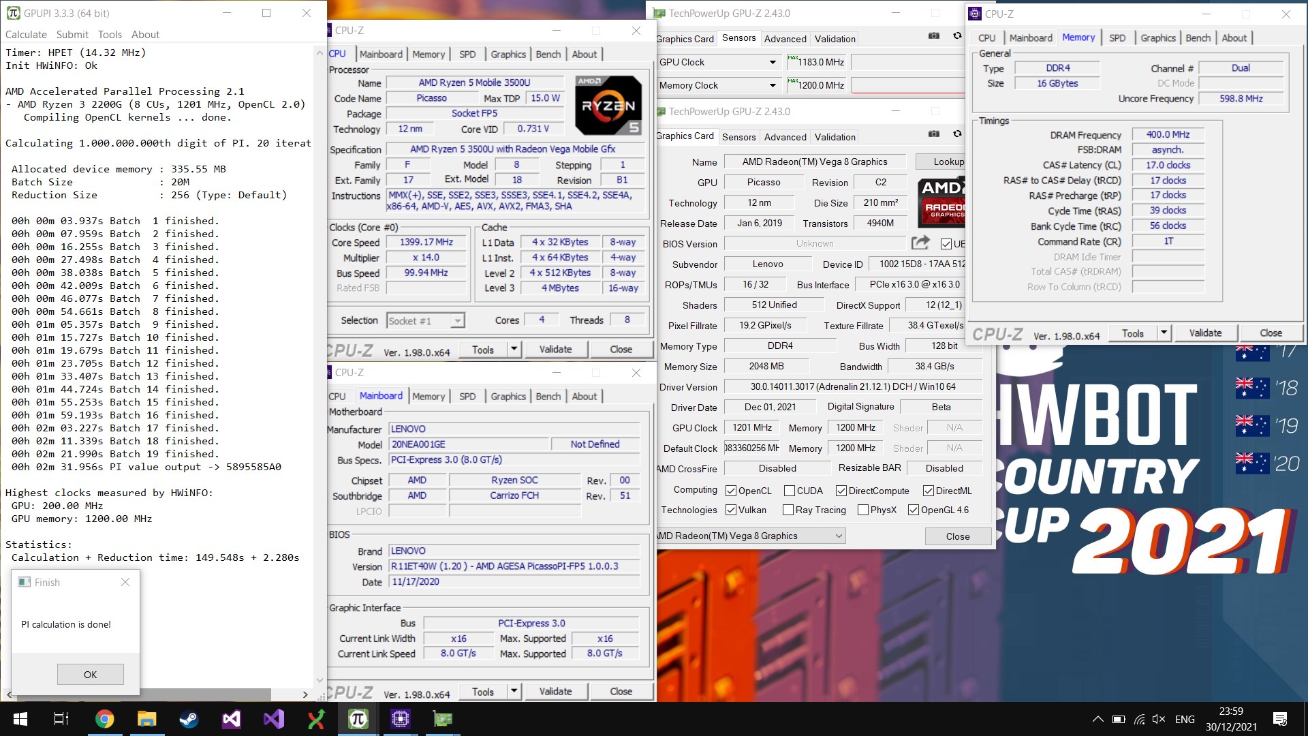Toggle the DirectML checkbox in GPU-Z
The width and height of the screenshot is (1308, 736).
tap(929, 491)
